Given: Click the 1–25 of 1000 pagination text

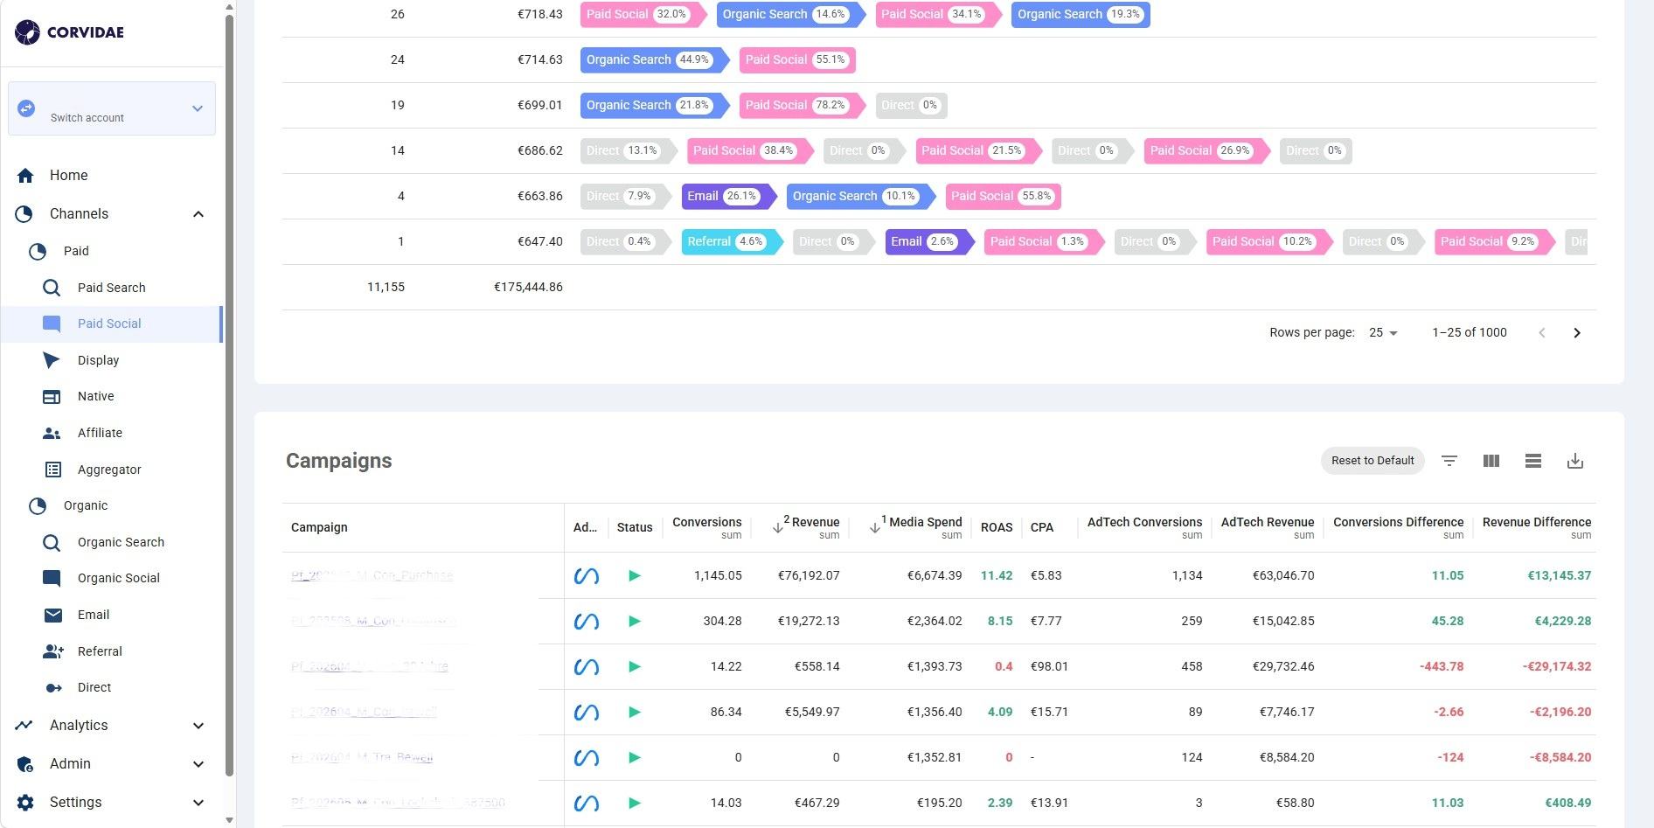Looking at the screenshot, I should click(1470, 332).
